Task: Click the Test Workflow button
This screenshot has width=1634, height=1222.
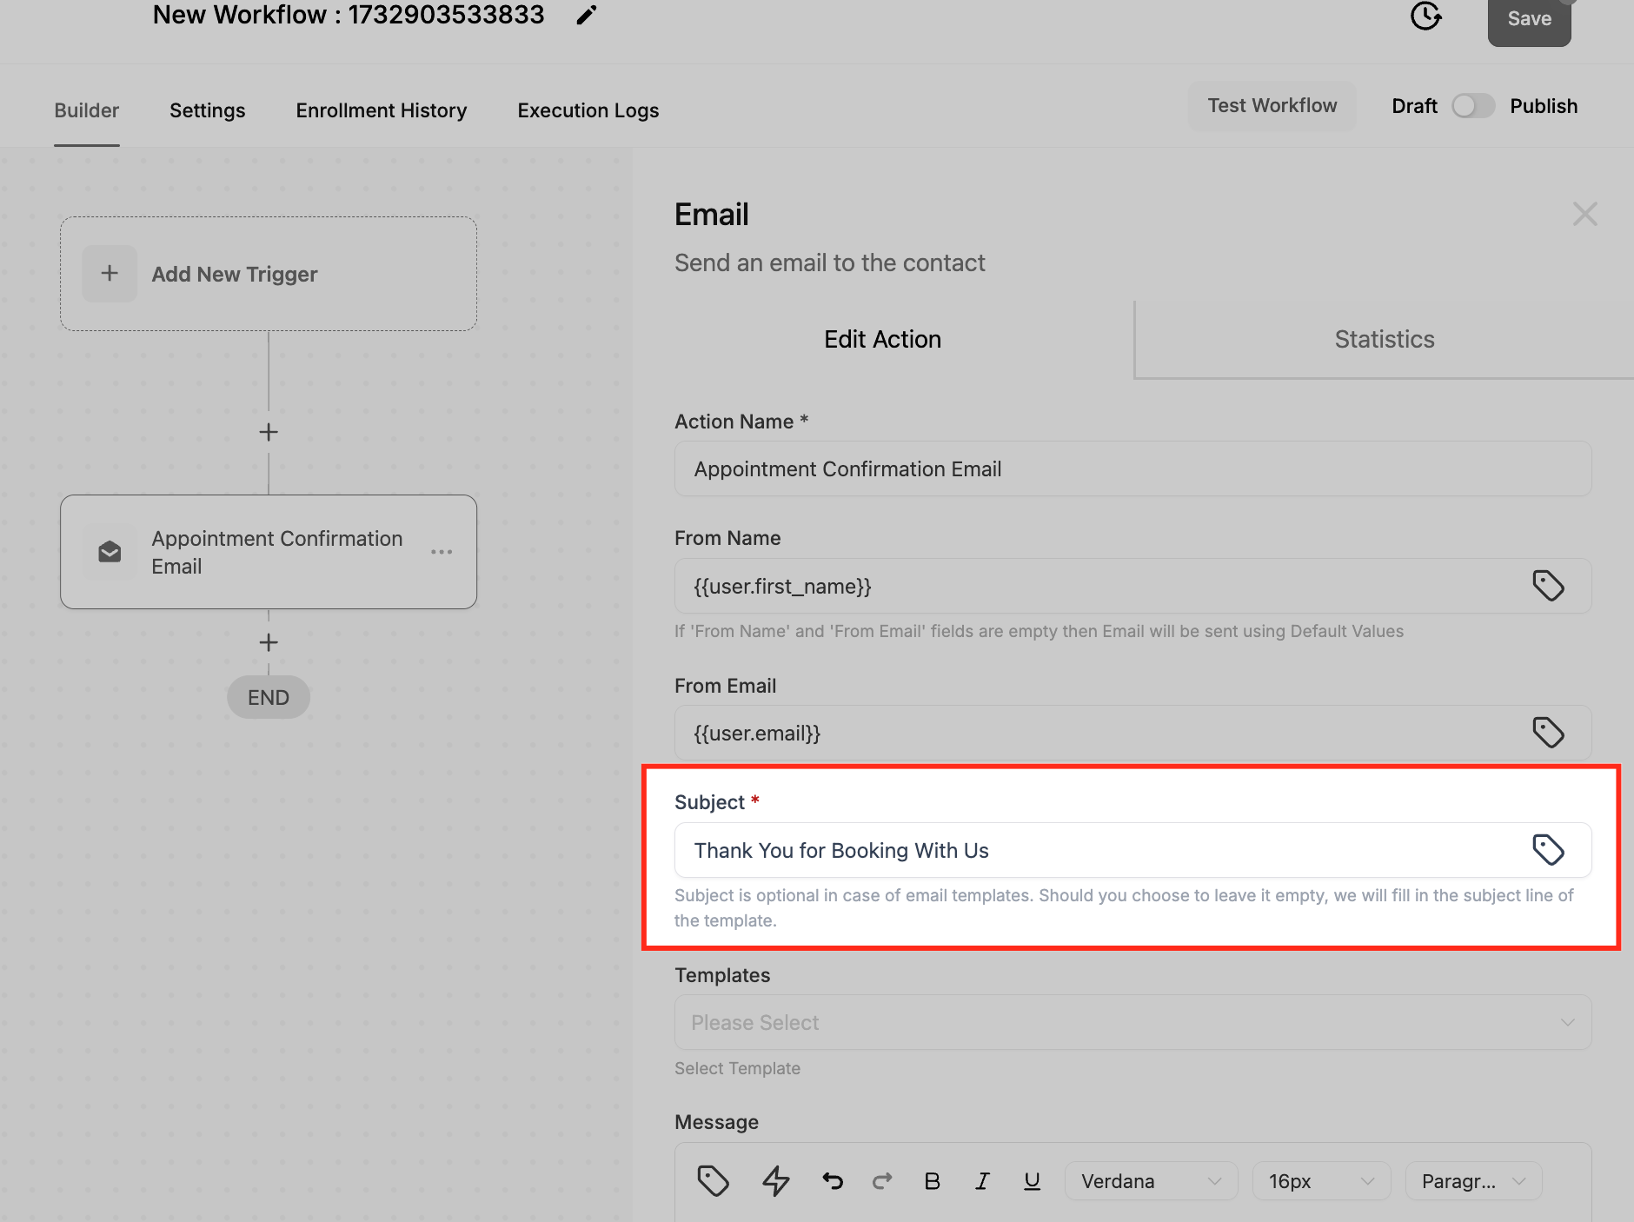Action: click(1272, 105)
